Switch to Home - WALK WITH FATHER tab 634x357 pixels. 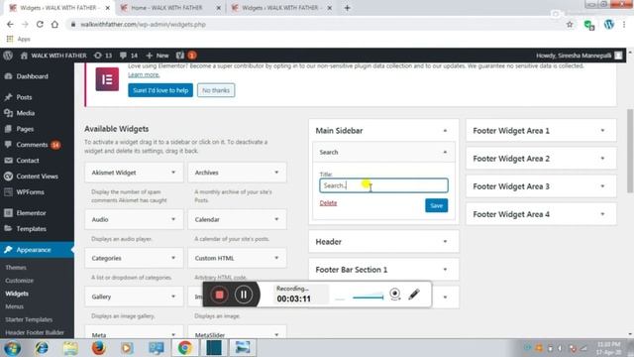point(166,8)
